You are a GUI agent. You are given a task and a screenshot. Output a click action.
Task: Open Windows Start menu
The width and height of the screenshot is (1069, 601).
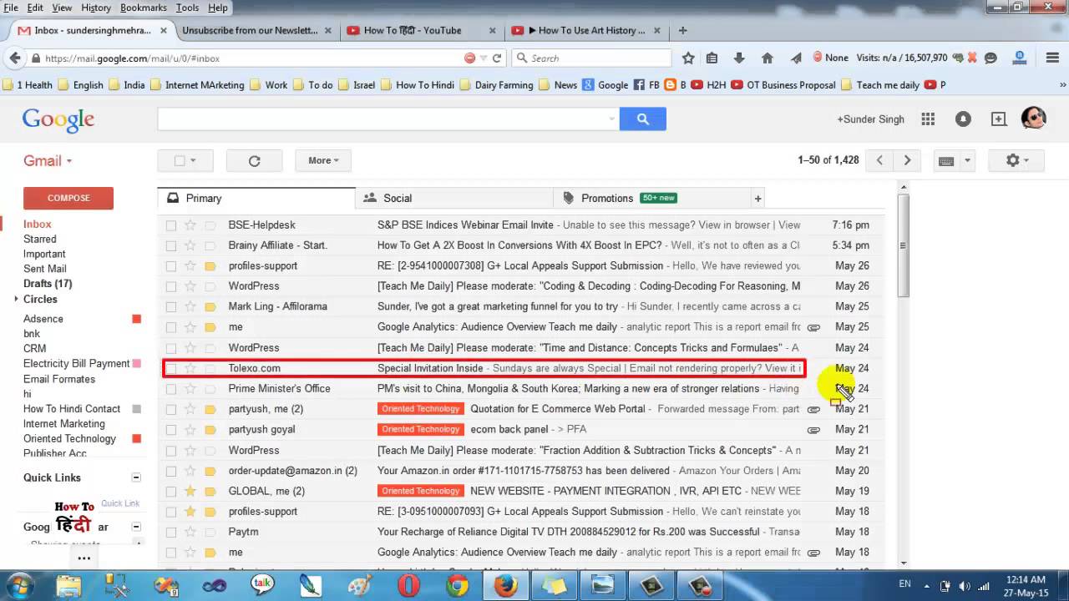[18, 585]
